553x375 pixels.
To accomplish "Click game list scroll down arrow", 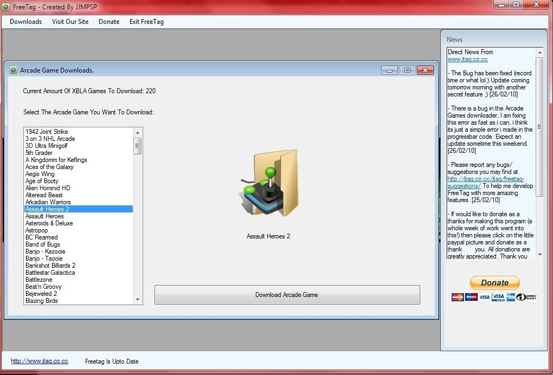I will (x=138, y=300).
